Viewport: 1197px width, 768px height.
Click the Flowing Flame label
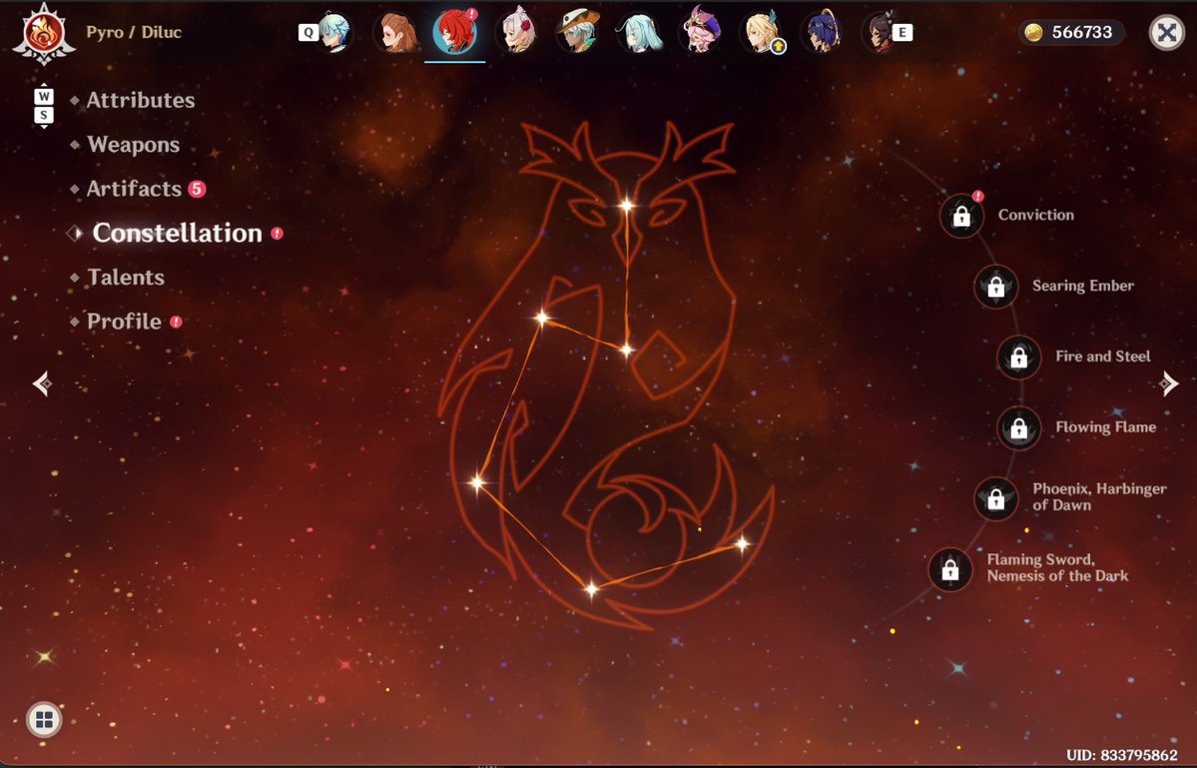(x=1105, y=427)
